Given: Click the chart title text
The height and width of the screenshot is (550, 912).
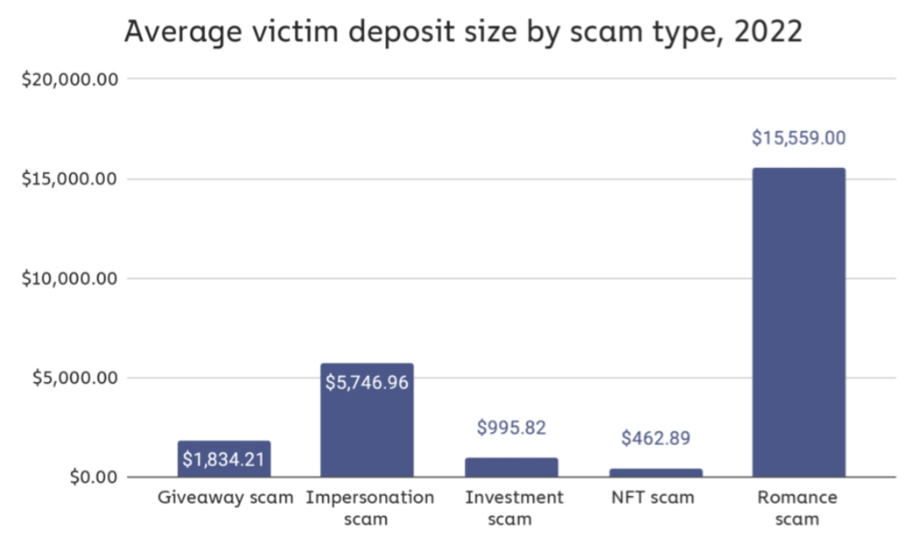Looking at the screenshot, I should (463, 31).
